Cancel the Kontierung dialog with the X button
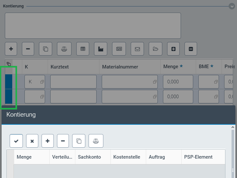237x178 pixels. tap(32, 141)
